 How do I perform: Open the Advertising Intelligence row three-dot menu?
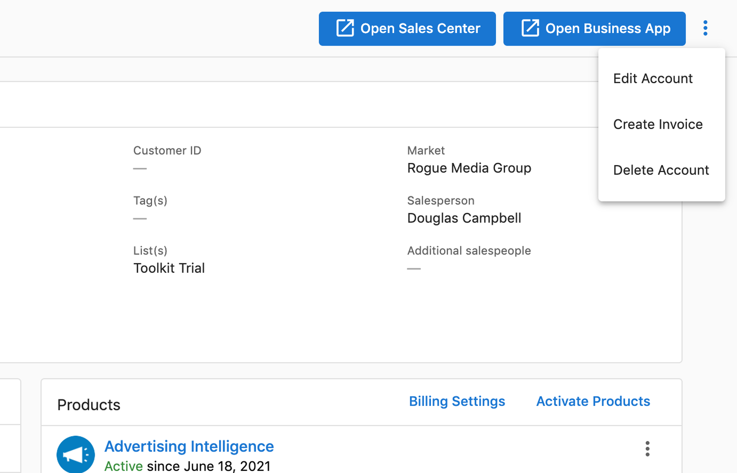coord(647,448)
